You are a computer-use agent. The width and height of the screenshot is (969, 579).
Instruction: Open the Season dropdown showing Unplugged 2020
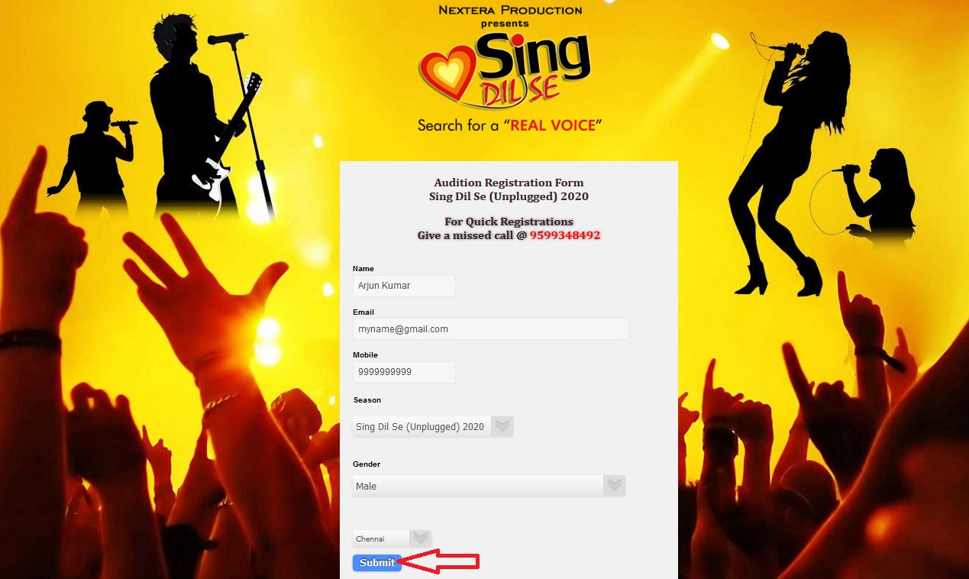432,426
